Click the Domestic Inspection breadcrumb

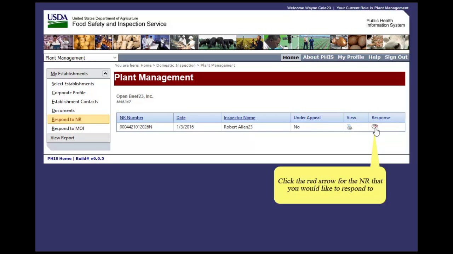click(176, 65)
